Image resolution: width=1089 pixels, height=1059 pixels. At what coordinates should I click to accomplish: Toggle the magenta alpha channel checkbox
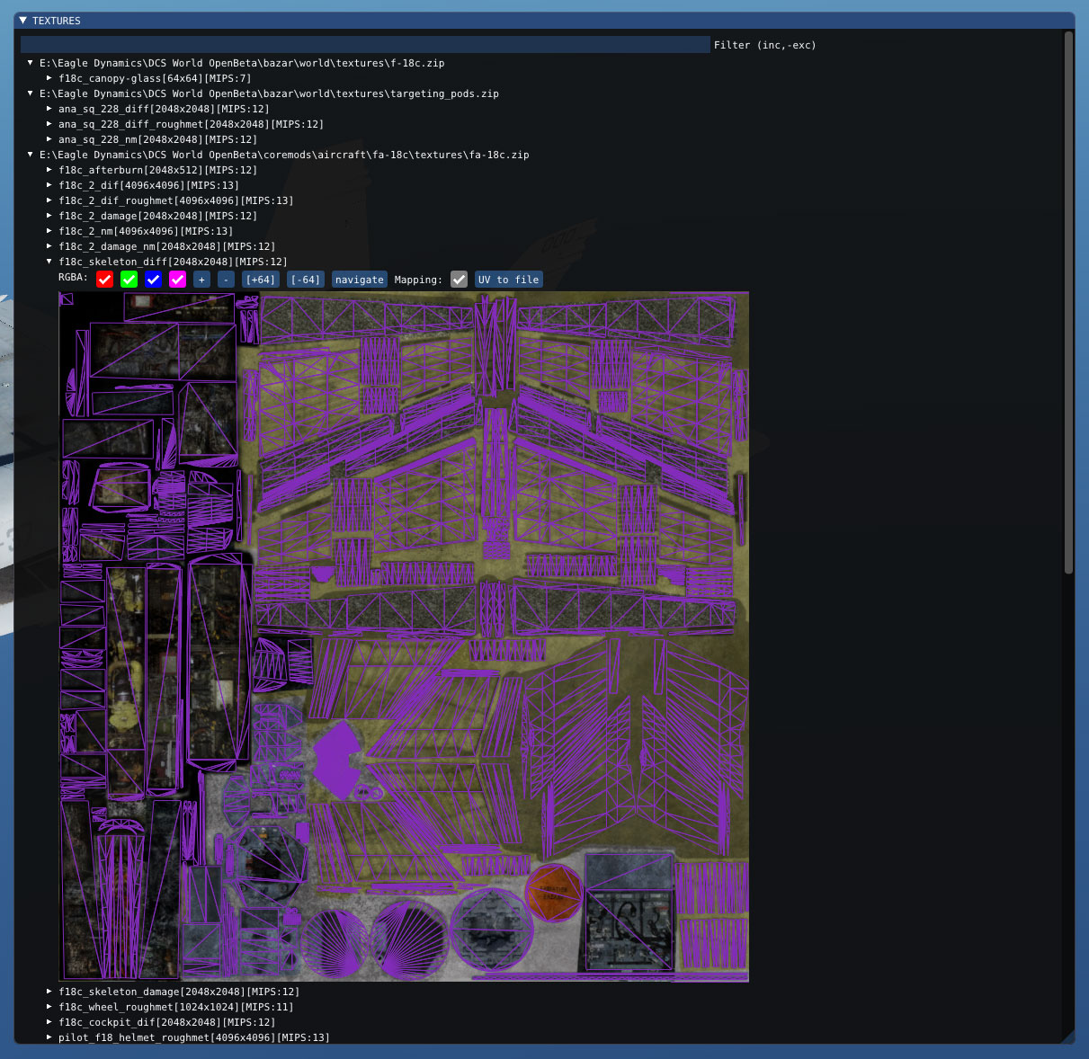tap(177, 280)
